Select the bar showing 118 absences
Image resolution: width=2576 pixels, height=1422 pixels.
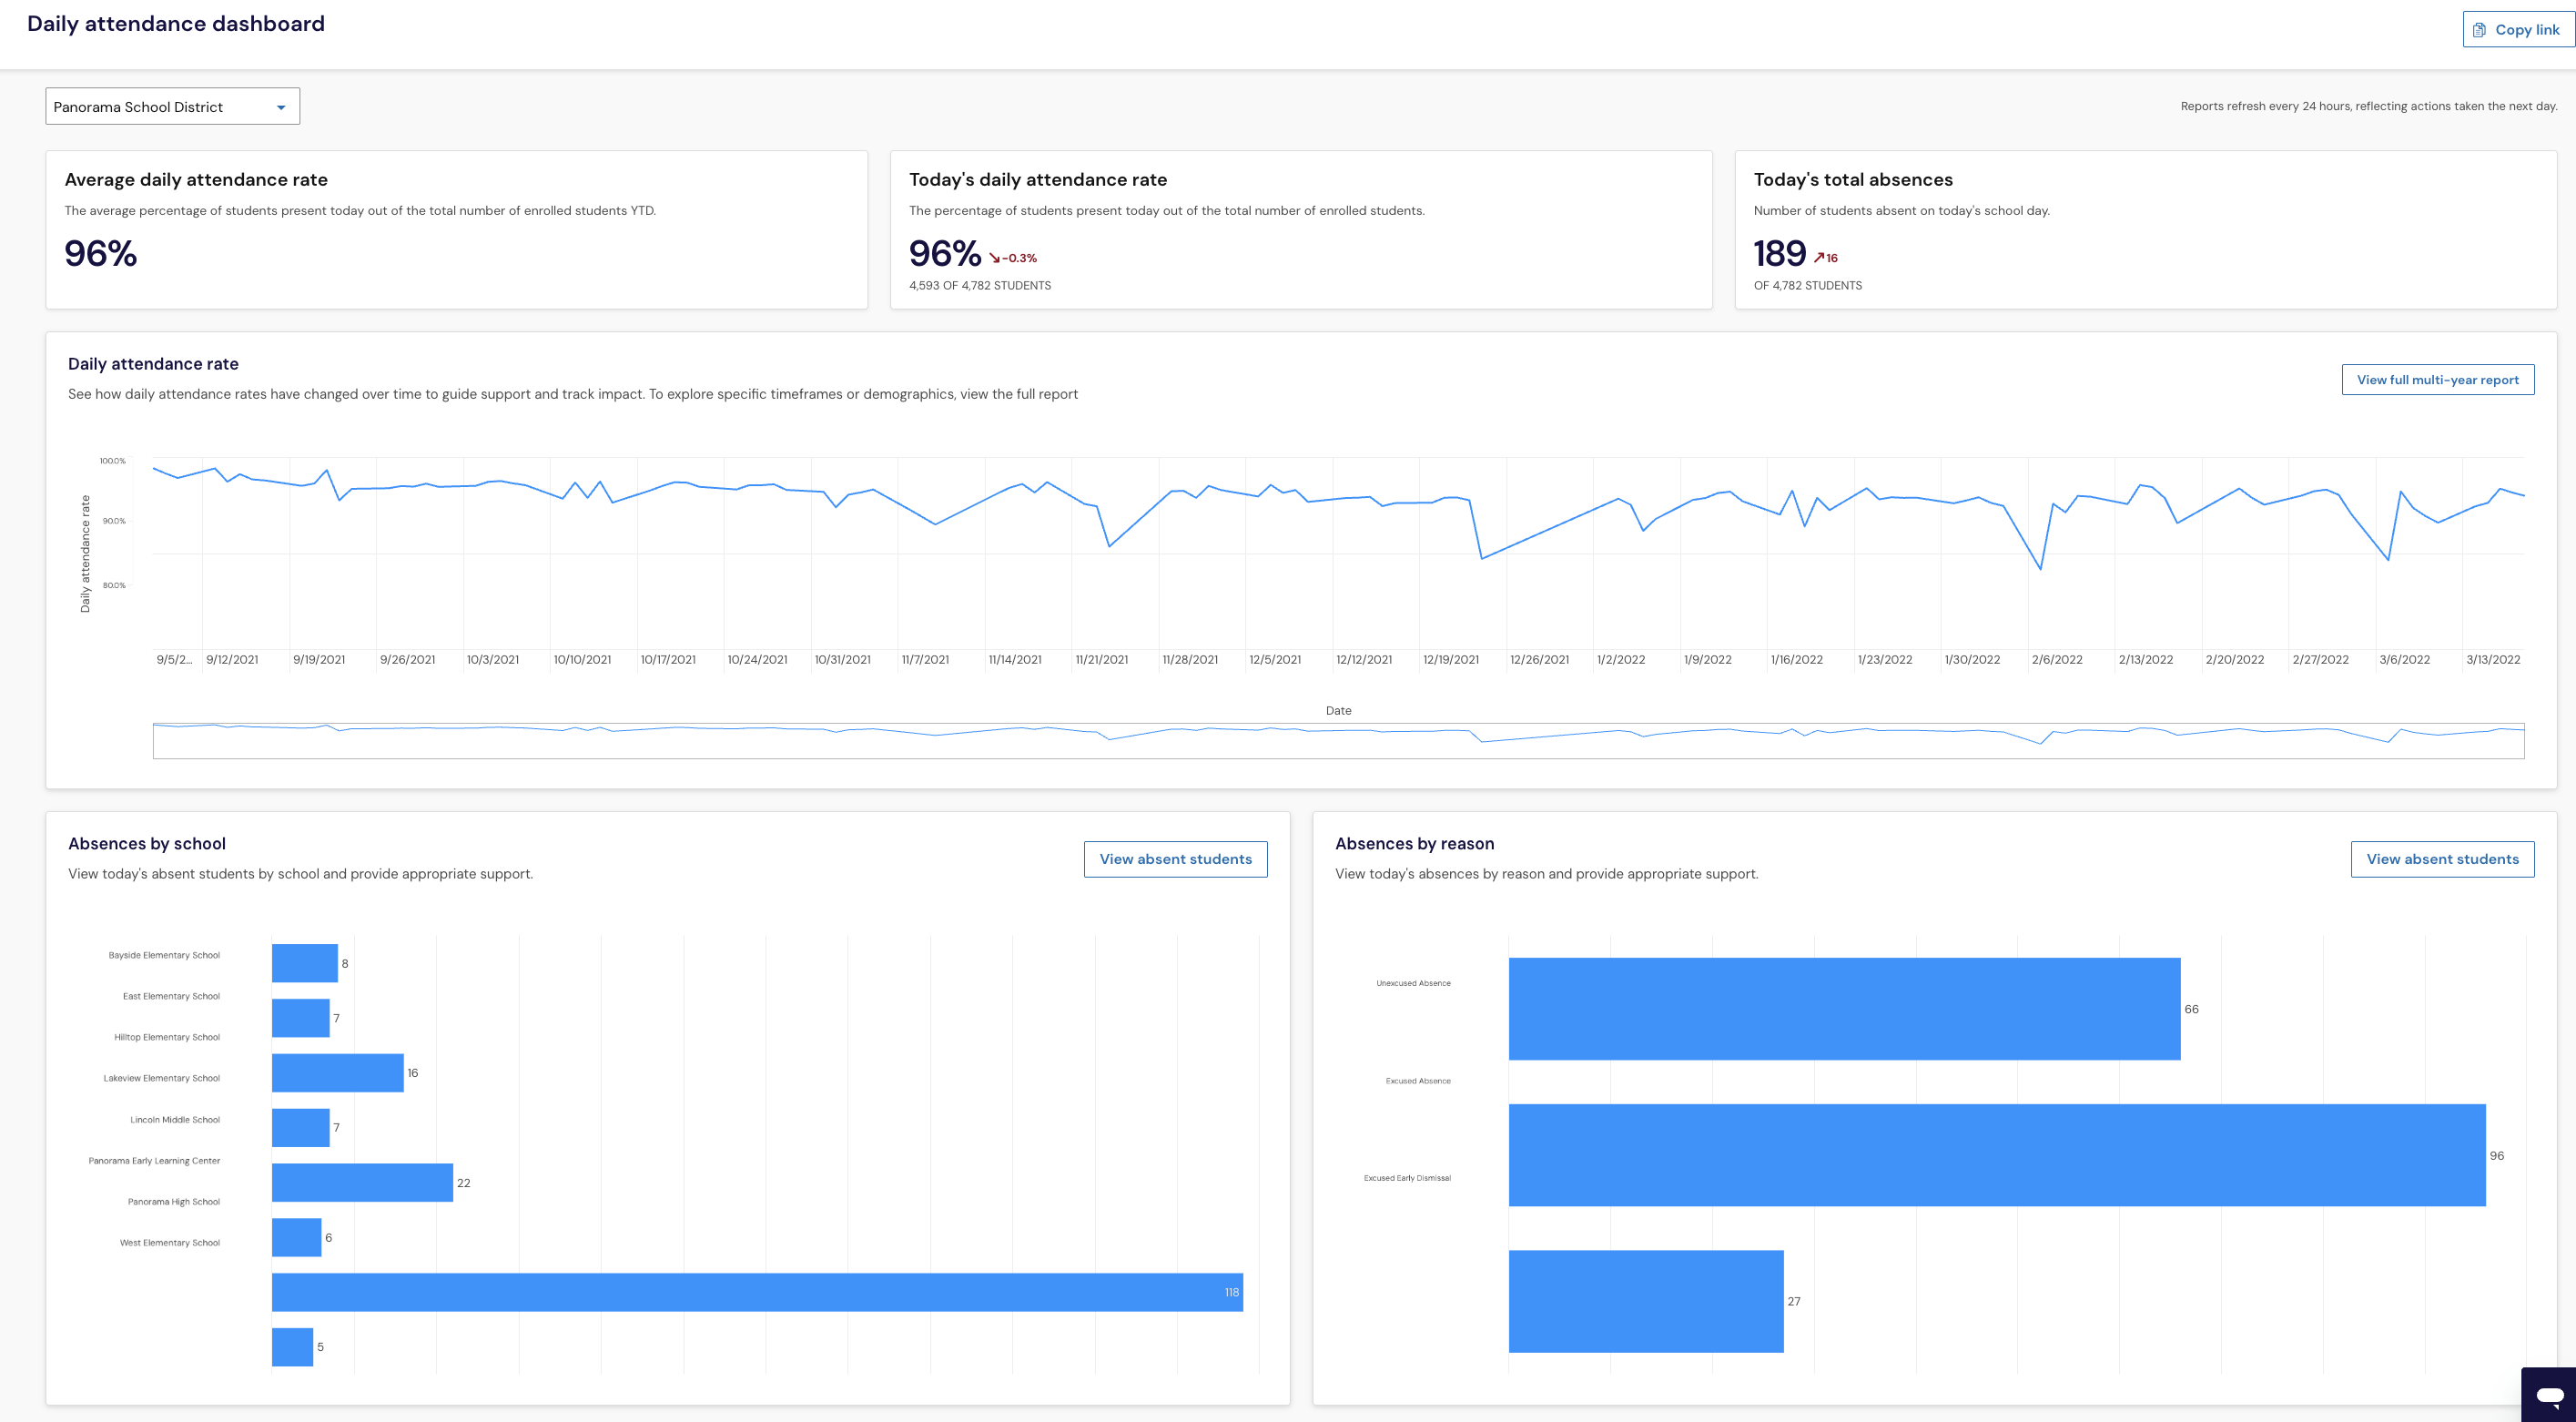[x=757, y=1292]
